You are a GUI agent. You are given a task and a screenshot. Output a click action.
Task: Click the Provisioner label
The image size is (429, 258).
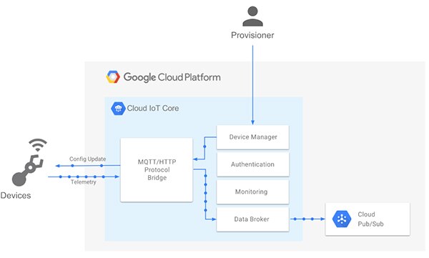point(252,35)
